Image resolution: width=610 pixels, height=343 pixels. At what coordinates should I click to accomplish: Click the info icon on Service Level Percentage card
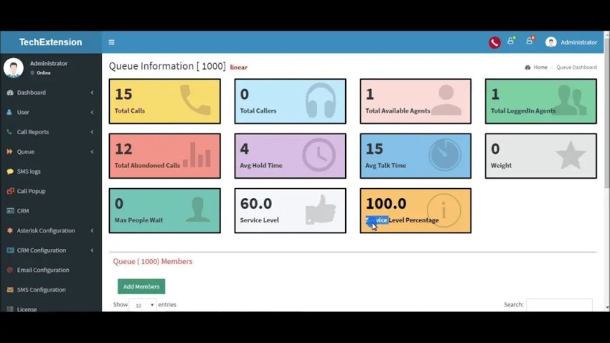coord(444,210)
